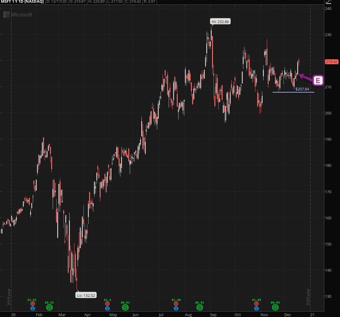Click the 130 price axis label
This screenshot has width=340, height=317.
(x=328, y=297)
